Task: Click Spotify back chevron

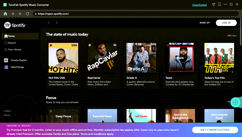Action: [49, 23]
